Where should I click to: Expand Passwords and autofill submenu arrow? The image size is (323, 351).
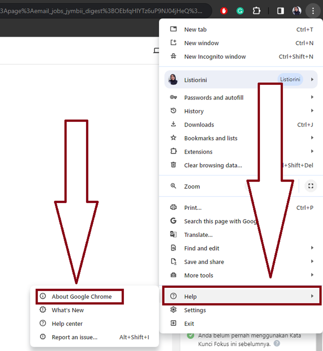[x=312, y=97]
